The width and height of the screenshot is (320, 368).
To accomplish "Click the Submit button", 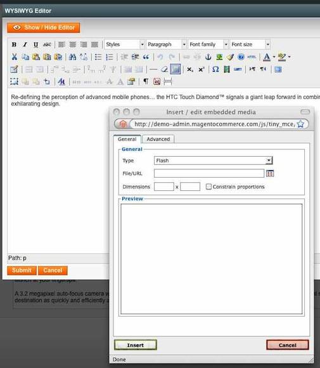I will click(x=22, y=270).
